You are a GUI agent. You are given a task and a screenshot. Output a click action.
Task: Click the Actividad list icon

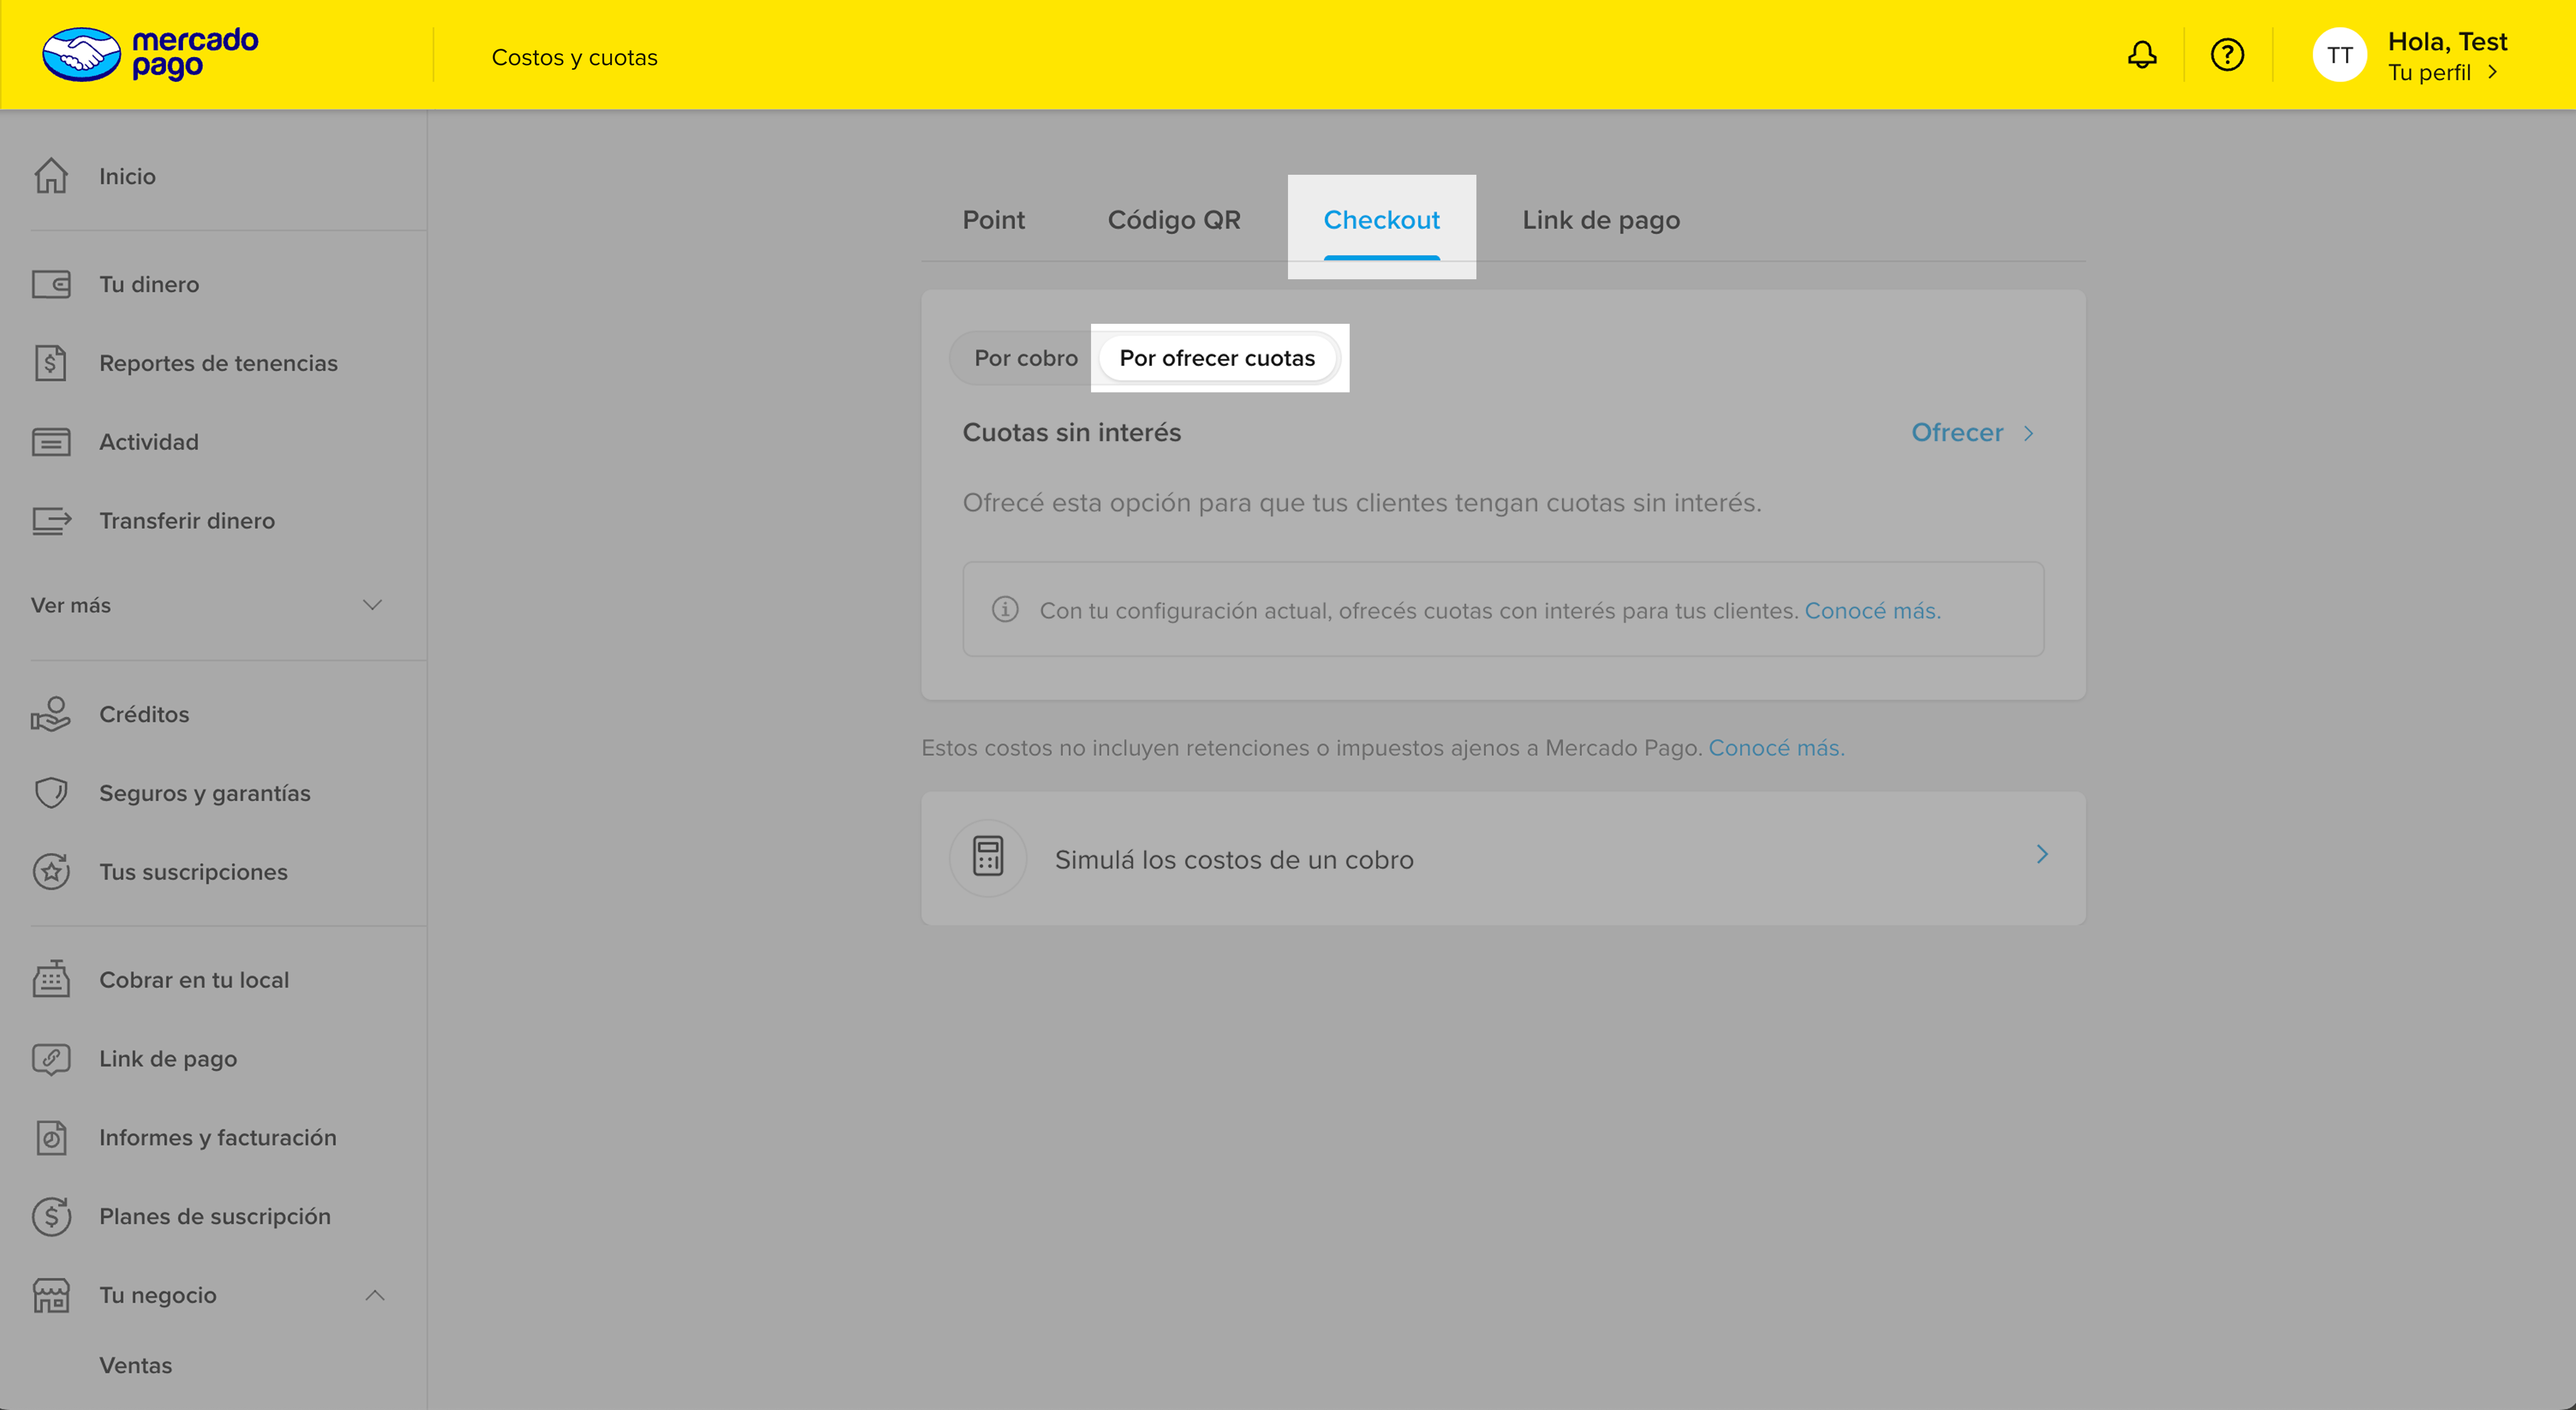[51, 442]
